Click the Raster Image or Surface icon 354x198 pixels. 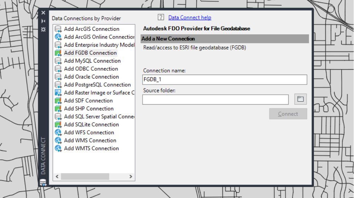point(58,93)
